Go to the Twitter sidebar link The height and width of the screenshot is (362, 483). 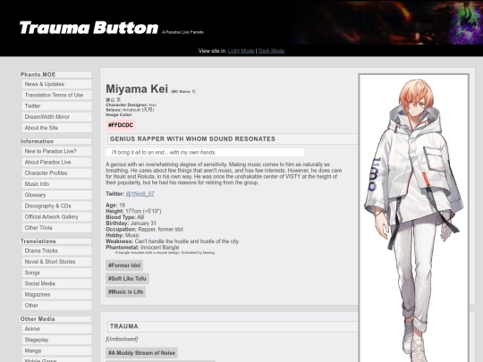click(56, 105)
